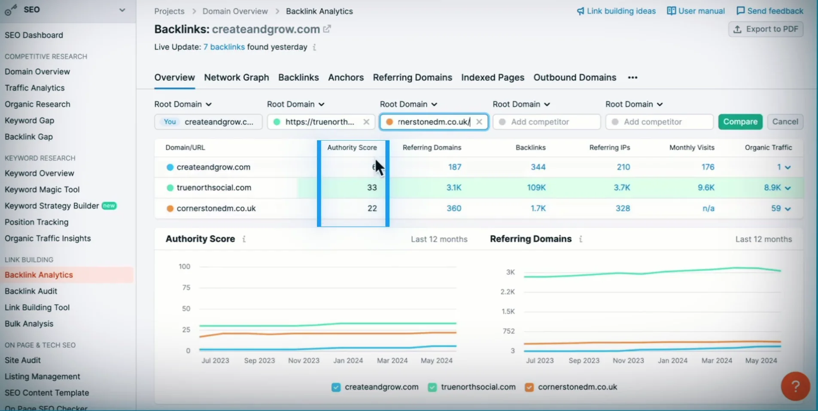Open Bulk Analysis in sidebar
The height and width of the screenshot is (411, 818).
pyautogui.click(x=29, y=324)
